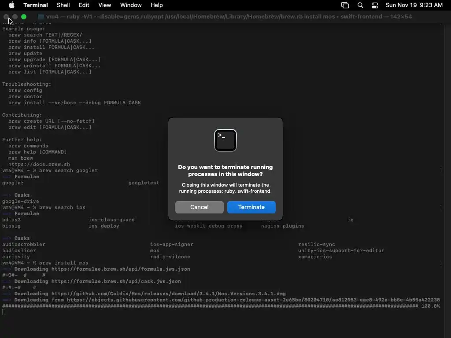Click the 'ios-app-signer' cask result
Image resolution: width=451 pixels, height=338 pixels.
click(172, 245)
